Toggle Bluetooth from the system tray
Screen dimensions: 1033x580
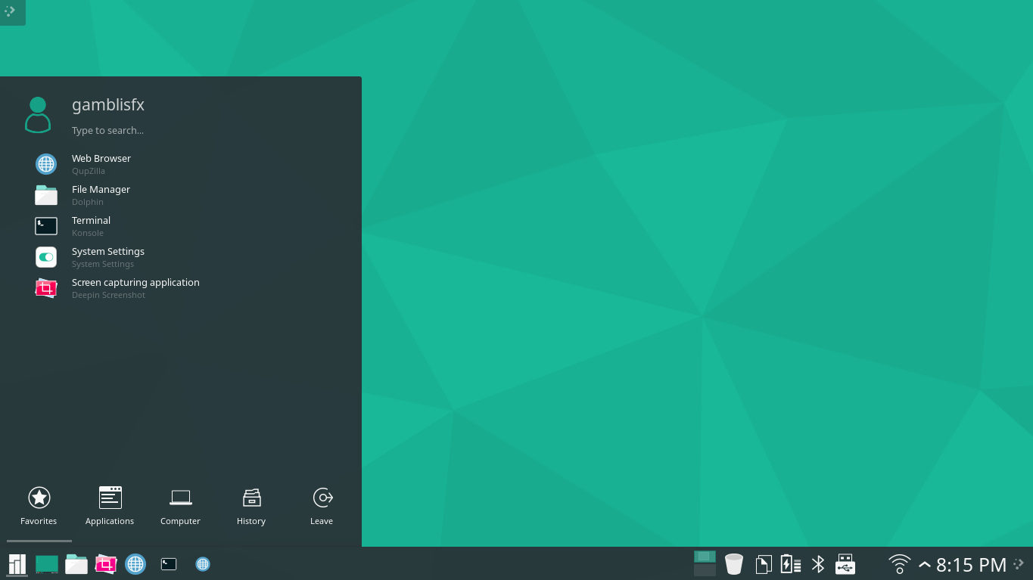tap(817, 564)
